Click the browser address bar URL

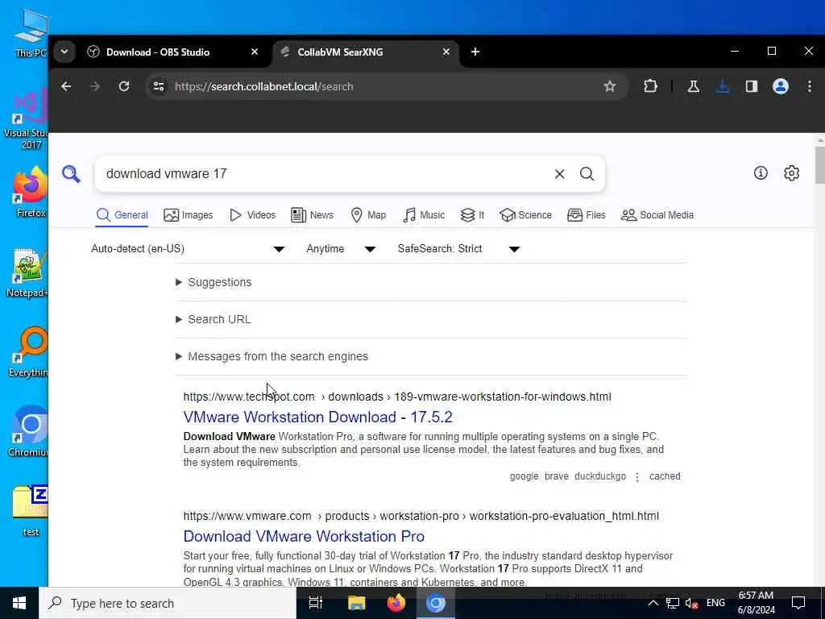click(x=264, y=86)
